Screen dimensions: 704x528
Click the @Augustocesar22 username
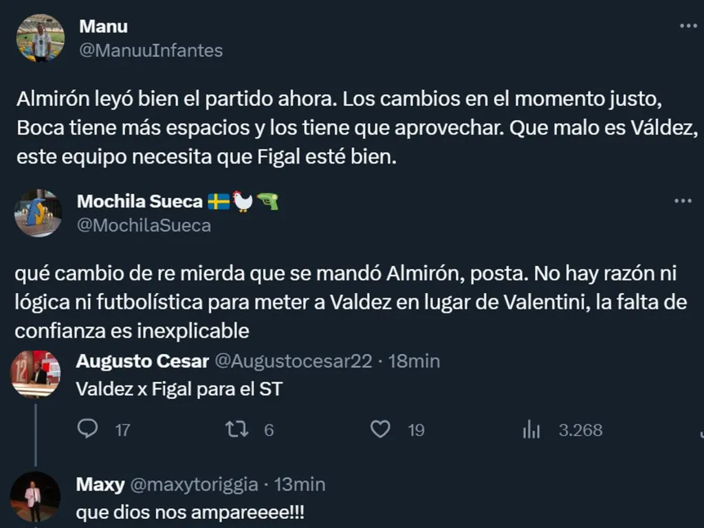(294, 361)
